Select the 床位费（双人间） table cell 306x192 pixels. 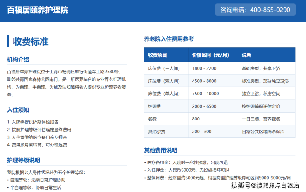pyautogui.click(x=166, y=81)
